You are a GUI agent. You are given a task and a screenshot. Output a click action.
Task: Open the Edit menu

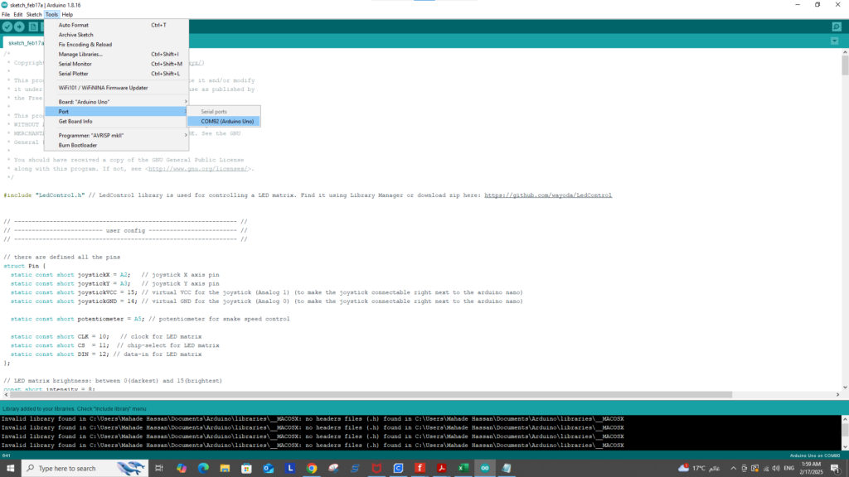pos(18,15)
